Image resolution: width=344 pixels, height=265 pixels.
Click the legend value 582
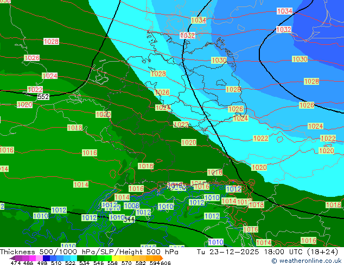pos(141,263)
